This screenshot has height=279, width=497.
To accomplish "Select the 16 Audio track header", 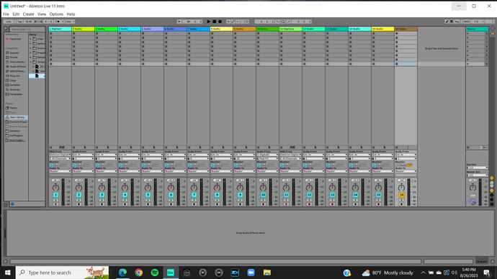I will 406,29.
